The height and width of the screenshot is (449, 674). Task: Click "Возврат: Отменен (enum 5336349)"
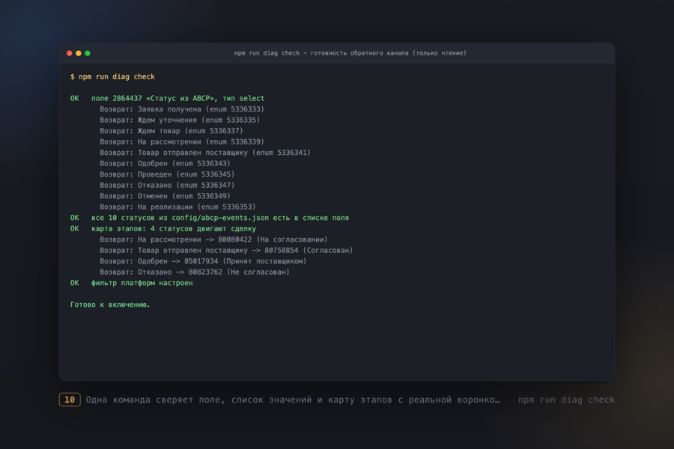(165, 196)
